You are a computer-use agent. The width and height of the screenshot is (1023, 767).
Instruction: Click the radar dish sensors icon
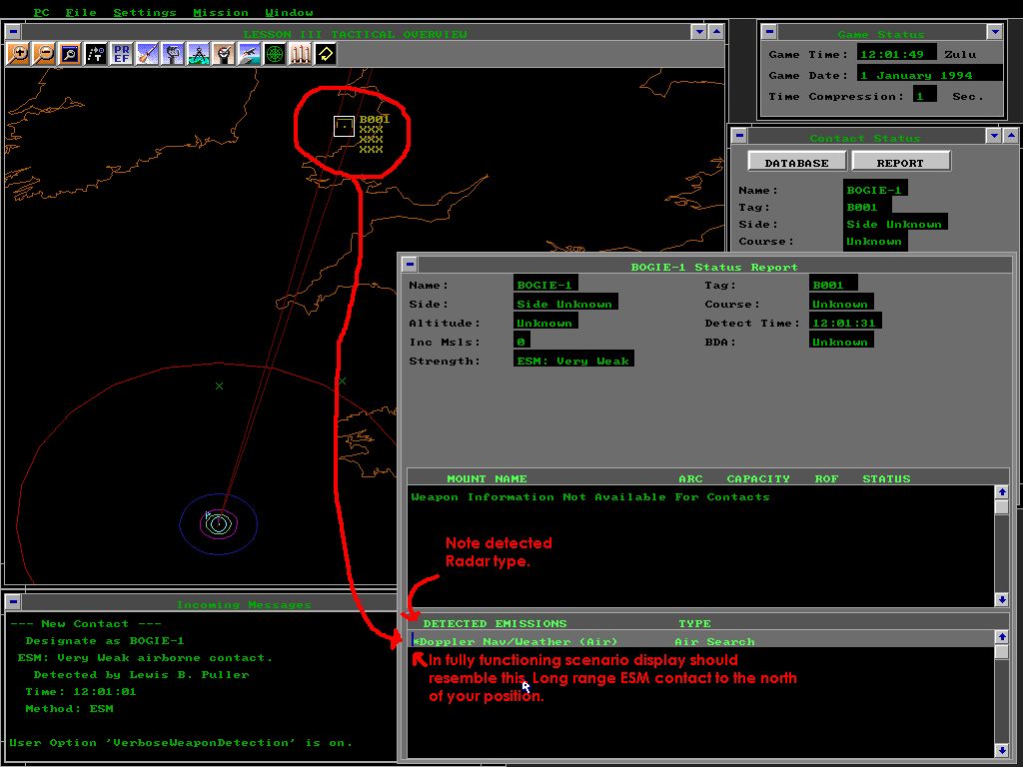click(x=172, y=54)
